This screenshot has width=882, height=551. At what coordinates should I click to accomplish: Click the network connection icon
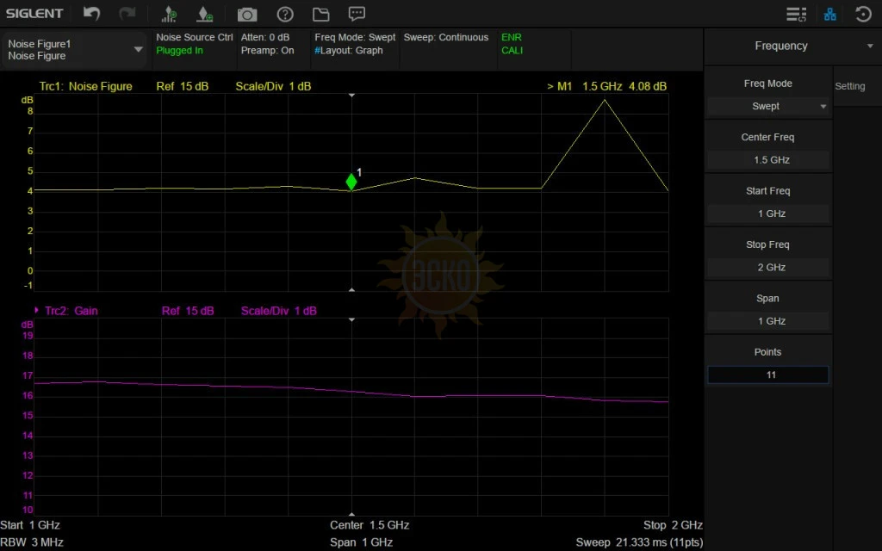coord(830,15)
